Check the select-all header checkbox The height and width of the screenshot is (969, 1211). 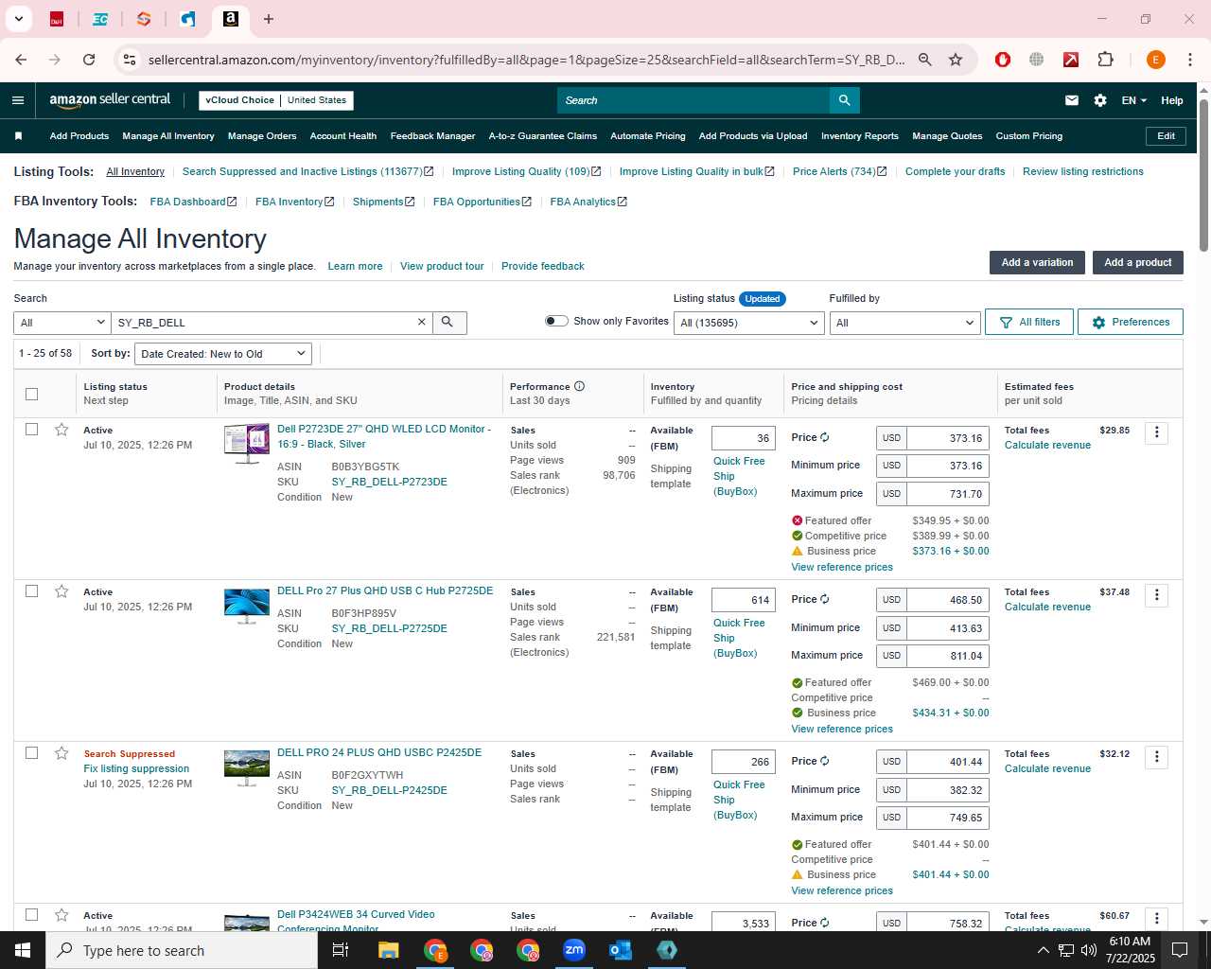coord(31,394)
